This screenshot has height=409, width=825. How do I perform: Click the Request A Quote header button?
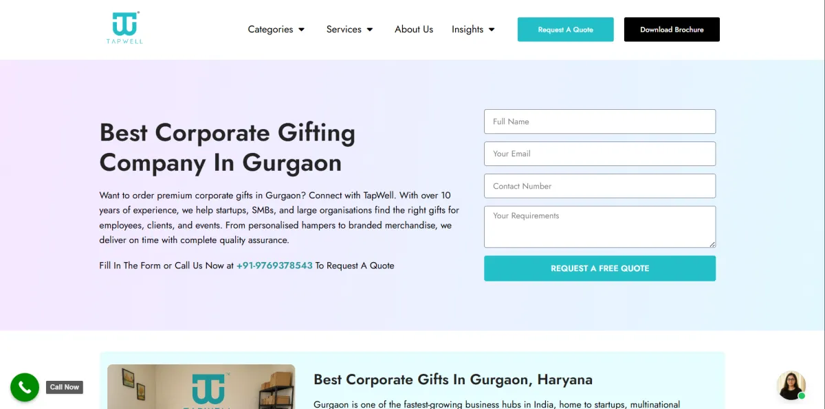pyautogui.click(x=565, y=30)
